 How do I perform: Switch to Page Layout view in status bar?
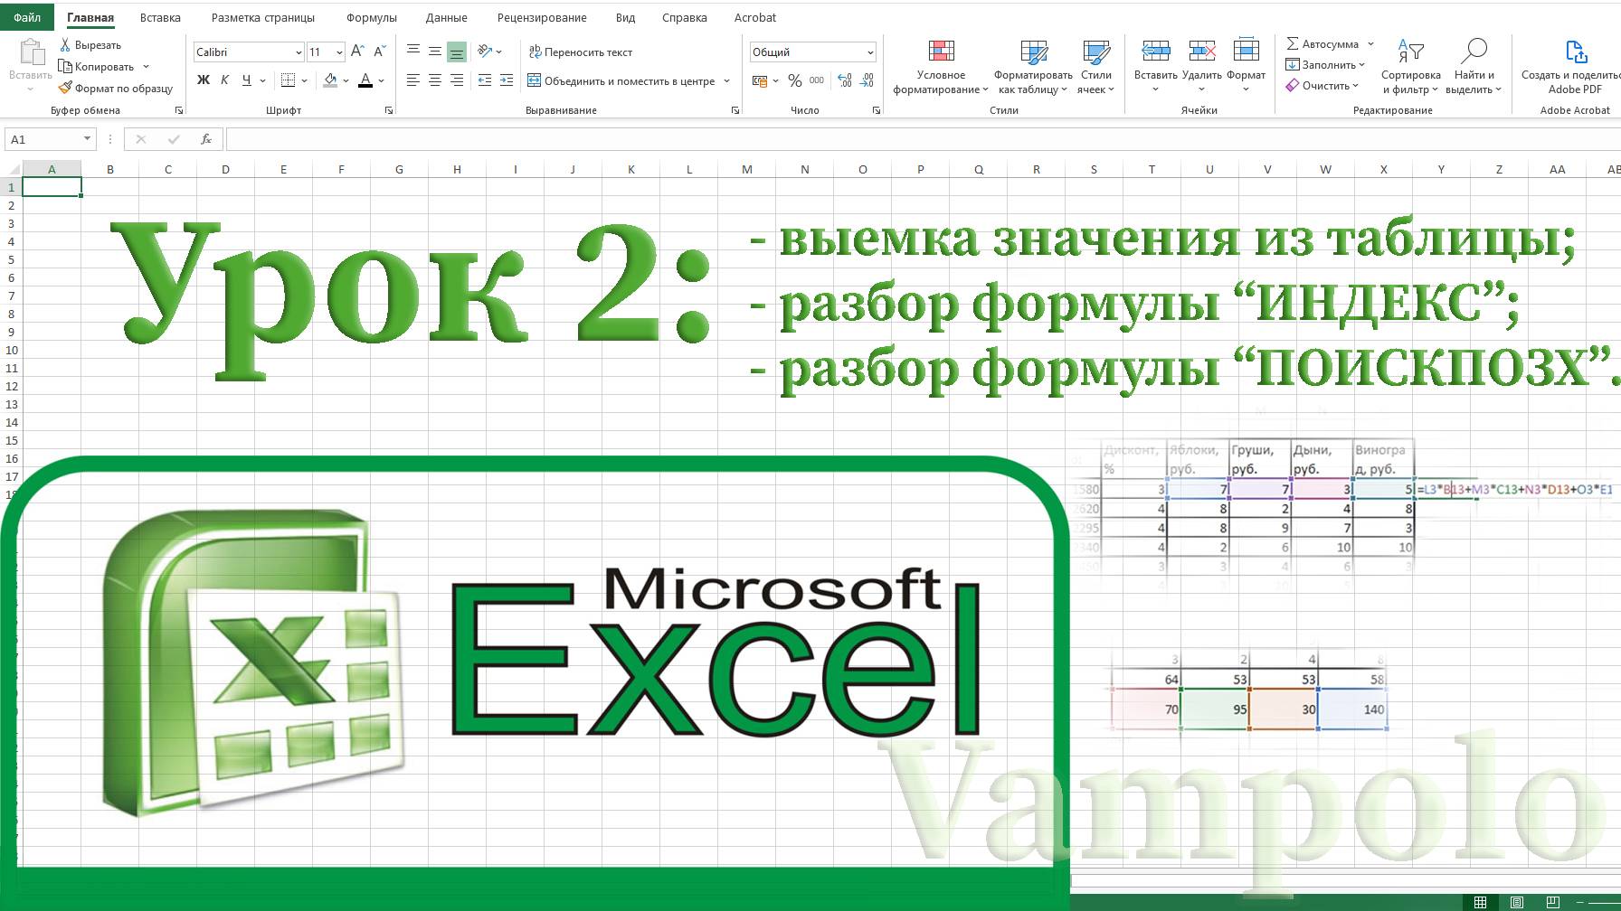1517,902
